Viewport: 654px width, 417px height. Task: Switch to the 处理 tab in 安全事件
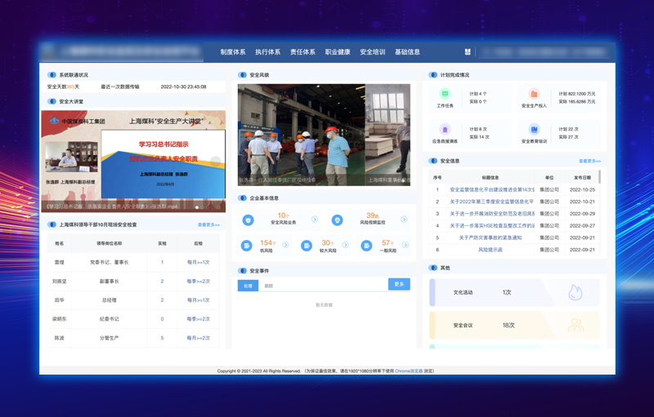click(248, 286)
